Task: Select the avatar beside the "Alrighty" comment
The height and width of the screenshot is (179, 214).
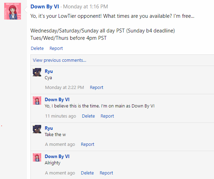Action: click(37, 157)
